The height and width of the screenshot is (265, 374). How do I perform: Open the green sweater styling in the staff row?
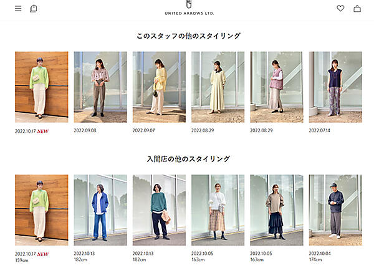[x=42, y=87]
